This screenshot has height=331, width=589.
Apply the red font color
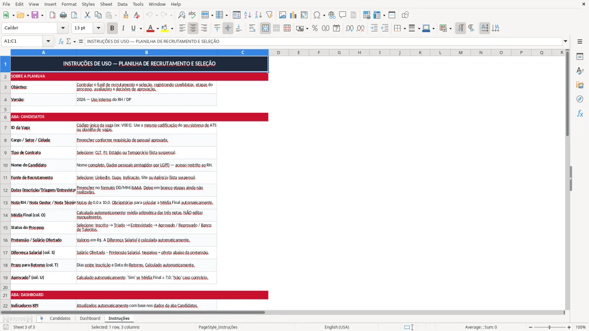coord(150,28)
